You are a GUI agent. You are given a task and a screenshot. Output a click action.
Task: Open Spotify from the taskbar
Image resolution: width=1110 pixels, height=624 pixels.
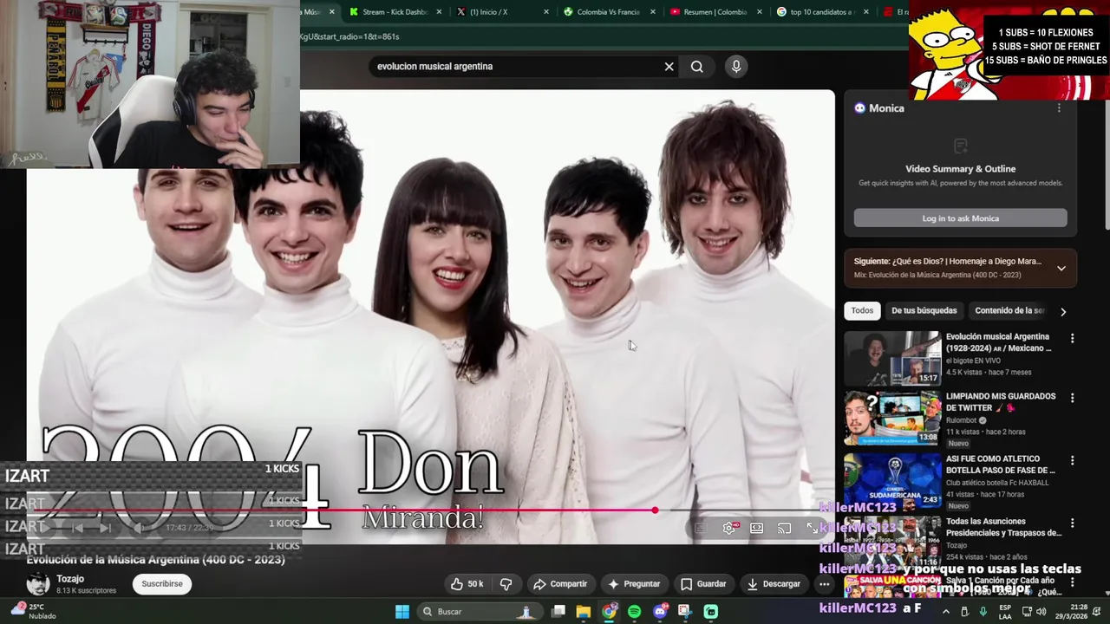(634, 612)
